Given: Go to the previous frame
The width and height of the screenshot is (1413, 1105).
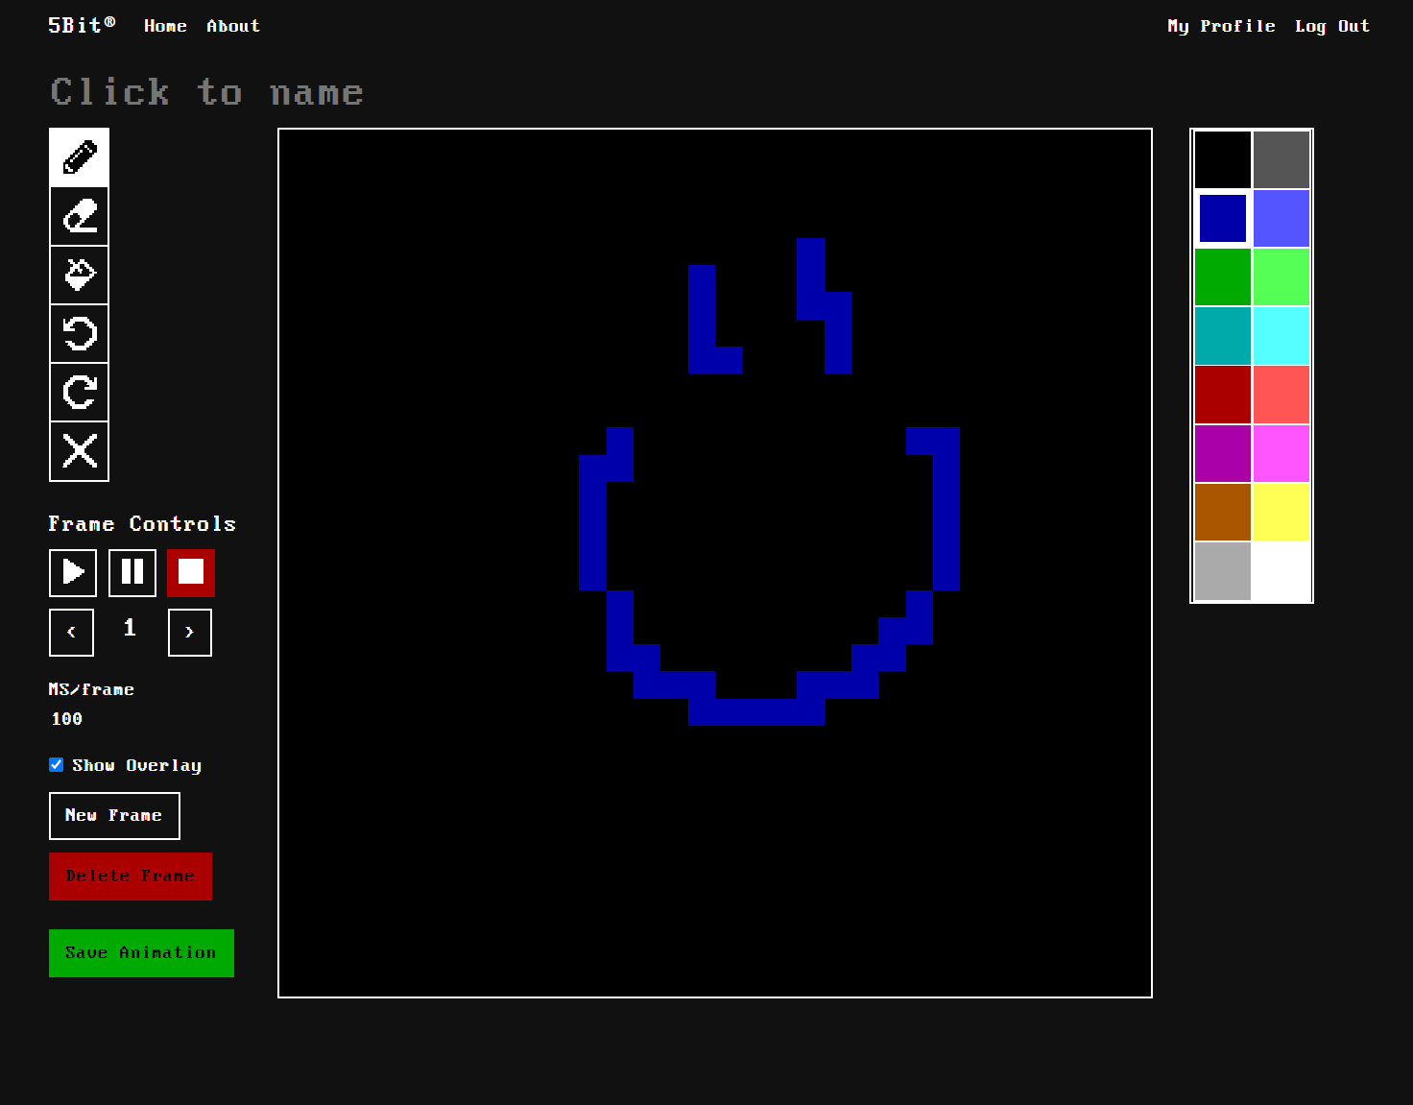Looking at the screenshot, I should point(71,633).
